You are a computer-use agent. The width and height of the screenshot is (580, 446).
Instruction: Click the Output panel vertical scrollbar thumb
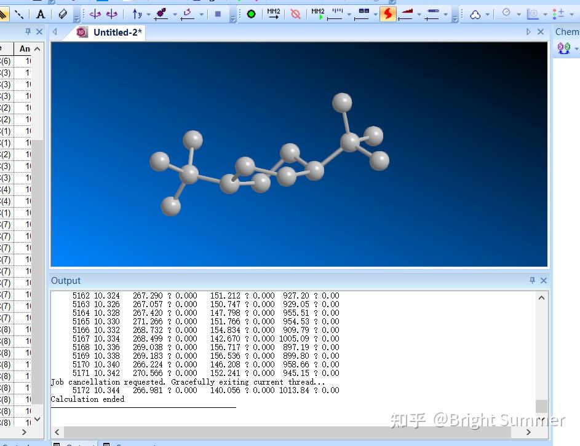[541, 406]
